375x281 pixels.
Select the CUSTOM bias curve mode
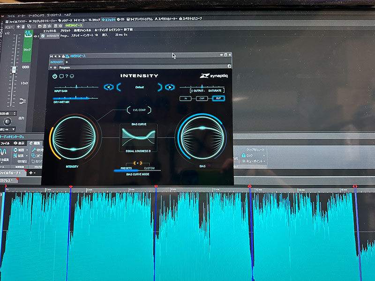pyautogui.click(x=149, y=168)
